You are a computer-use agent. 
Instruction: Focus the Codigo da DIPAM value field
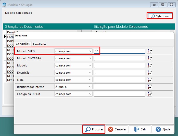pyautogui.click(x=120, y=94)
